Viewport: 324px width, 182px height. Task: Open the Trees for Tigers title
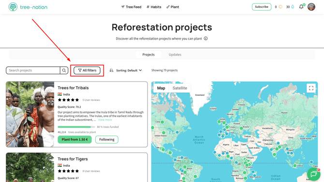pos(73,159)
